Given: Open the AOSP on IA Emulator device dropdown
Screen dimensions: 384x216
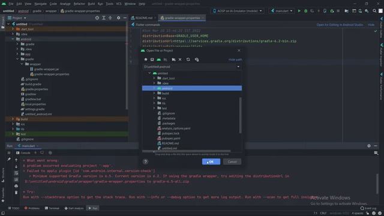Looking at the screenshot, I should [238, 11].
